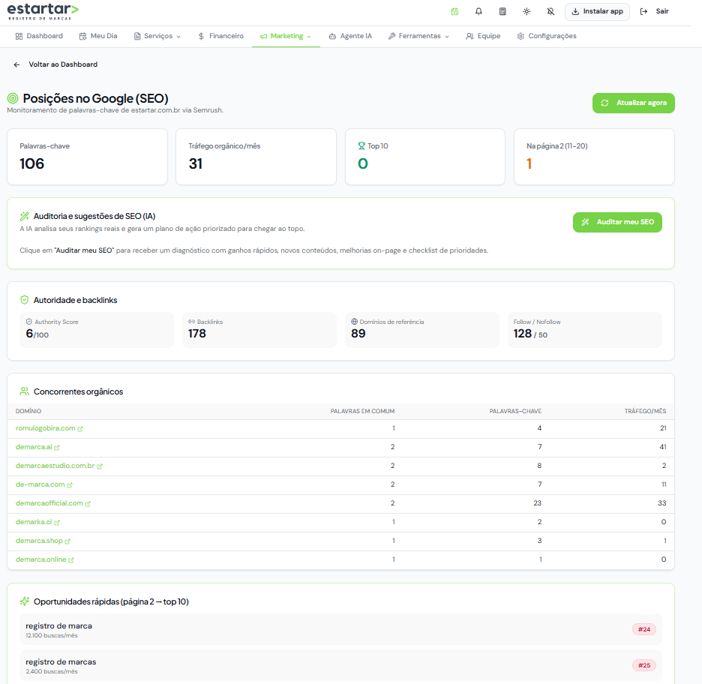
Task: Toggle the light/dark theme sun icon
Action: (x=526, y=12)
